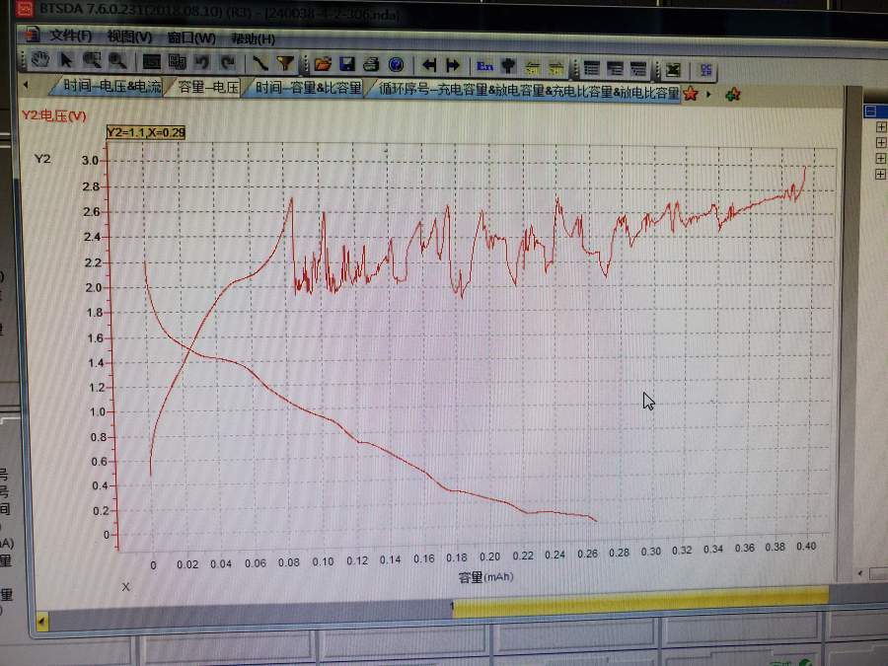This screenshot has height=666, width=888.
Task: Expand the last plus node in right tree
Action: (881, 174)
